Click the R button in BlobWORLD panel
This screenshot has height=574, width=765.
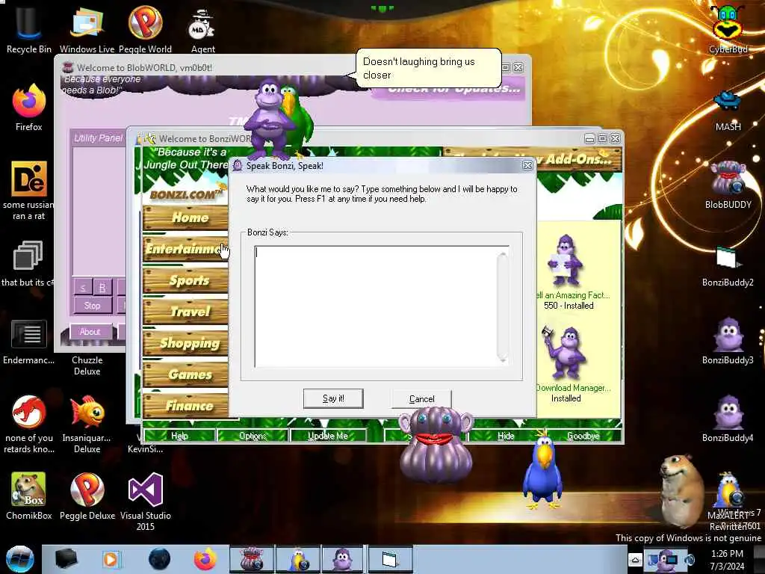[x=102, y=287]
